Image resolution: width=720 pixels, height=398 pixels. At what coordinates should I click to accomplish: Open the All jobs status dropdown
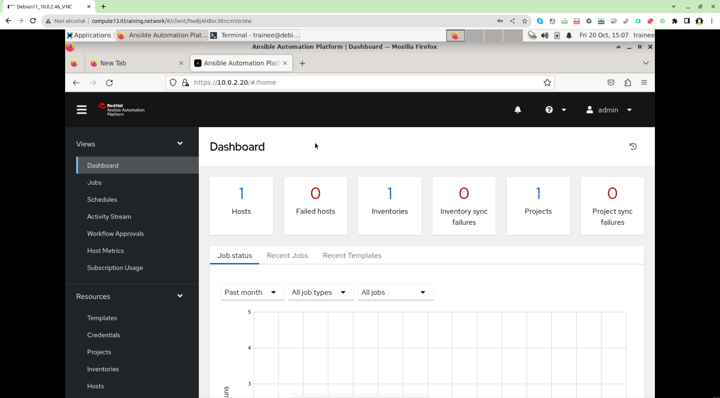tap(396, 292)
